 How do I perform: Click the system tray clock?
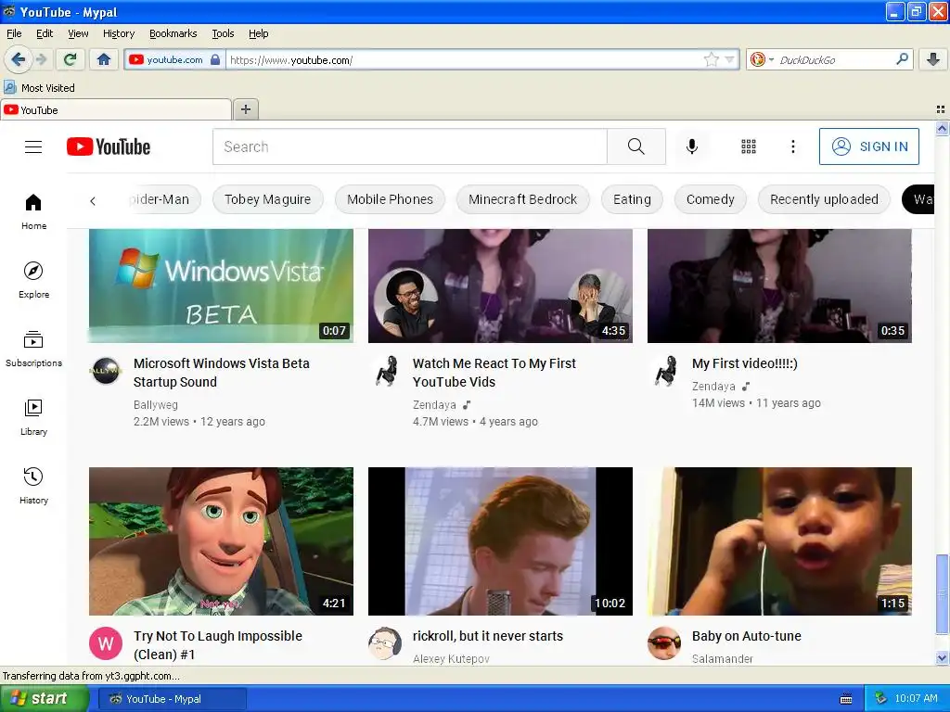[x=916, y=699]
